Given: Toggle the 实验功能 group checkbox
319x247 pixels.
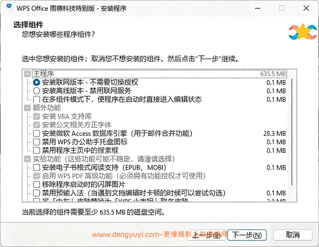Looking at the screenshot, I should click(27, 159).
